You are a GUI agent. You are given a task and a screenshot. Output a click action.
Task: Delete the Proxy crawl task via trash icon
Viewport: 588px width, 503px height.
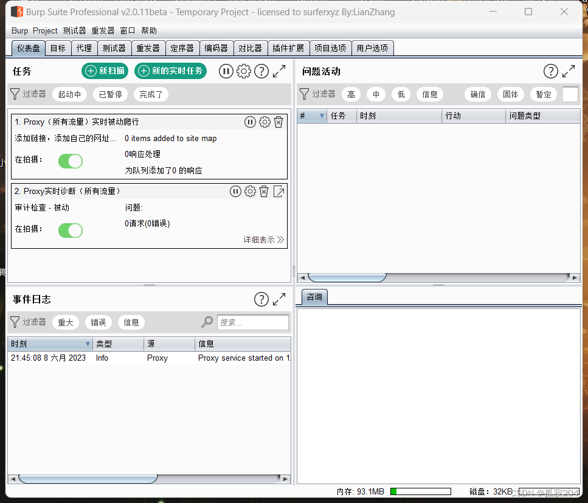coord(278,122)
